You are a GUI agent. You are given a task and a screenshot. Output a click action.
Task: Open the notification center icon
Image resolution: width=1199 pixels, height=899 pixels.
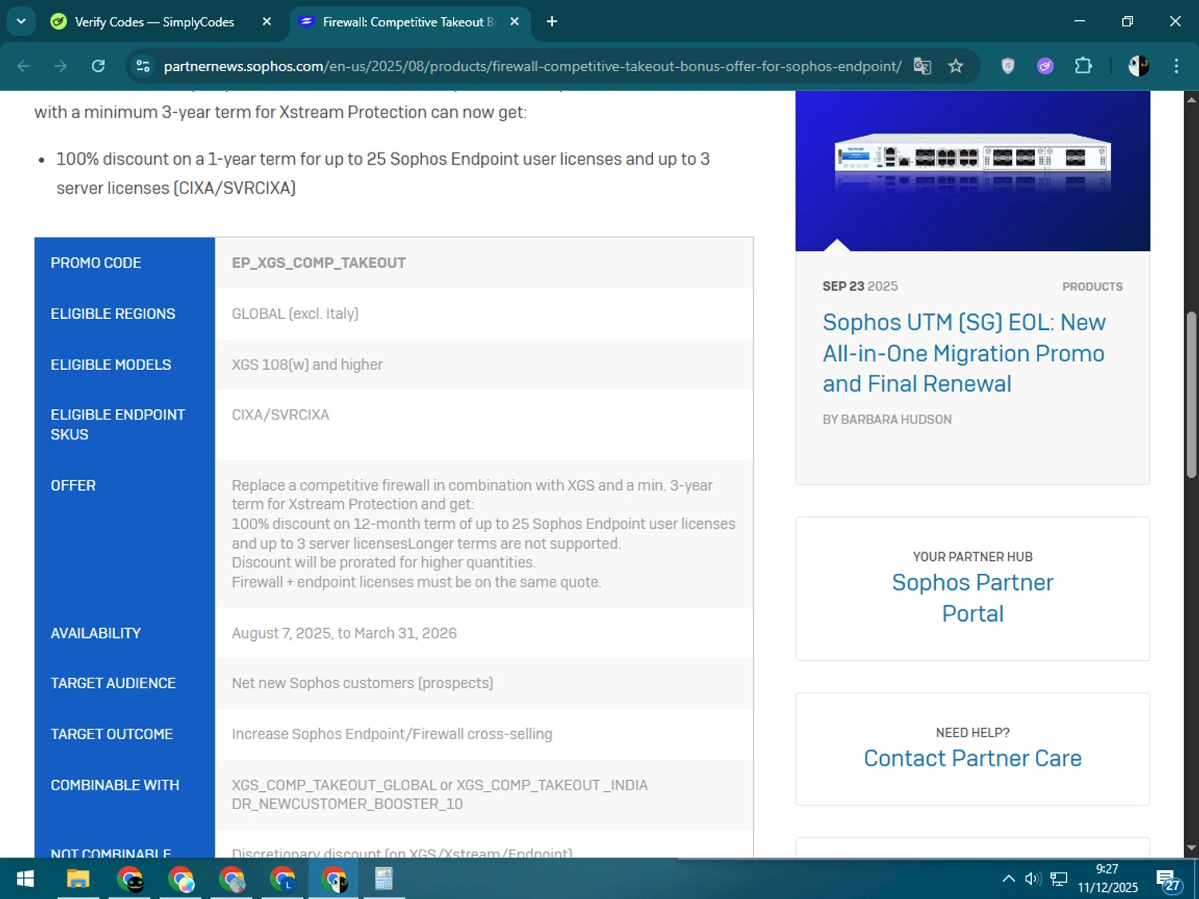(x=1169, y=880)
